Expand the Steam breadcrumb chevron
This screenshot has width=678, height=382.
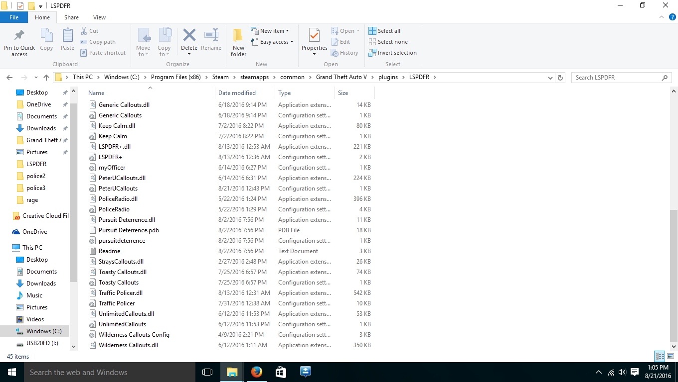pyautogui.click(x=233, y=78)
